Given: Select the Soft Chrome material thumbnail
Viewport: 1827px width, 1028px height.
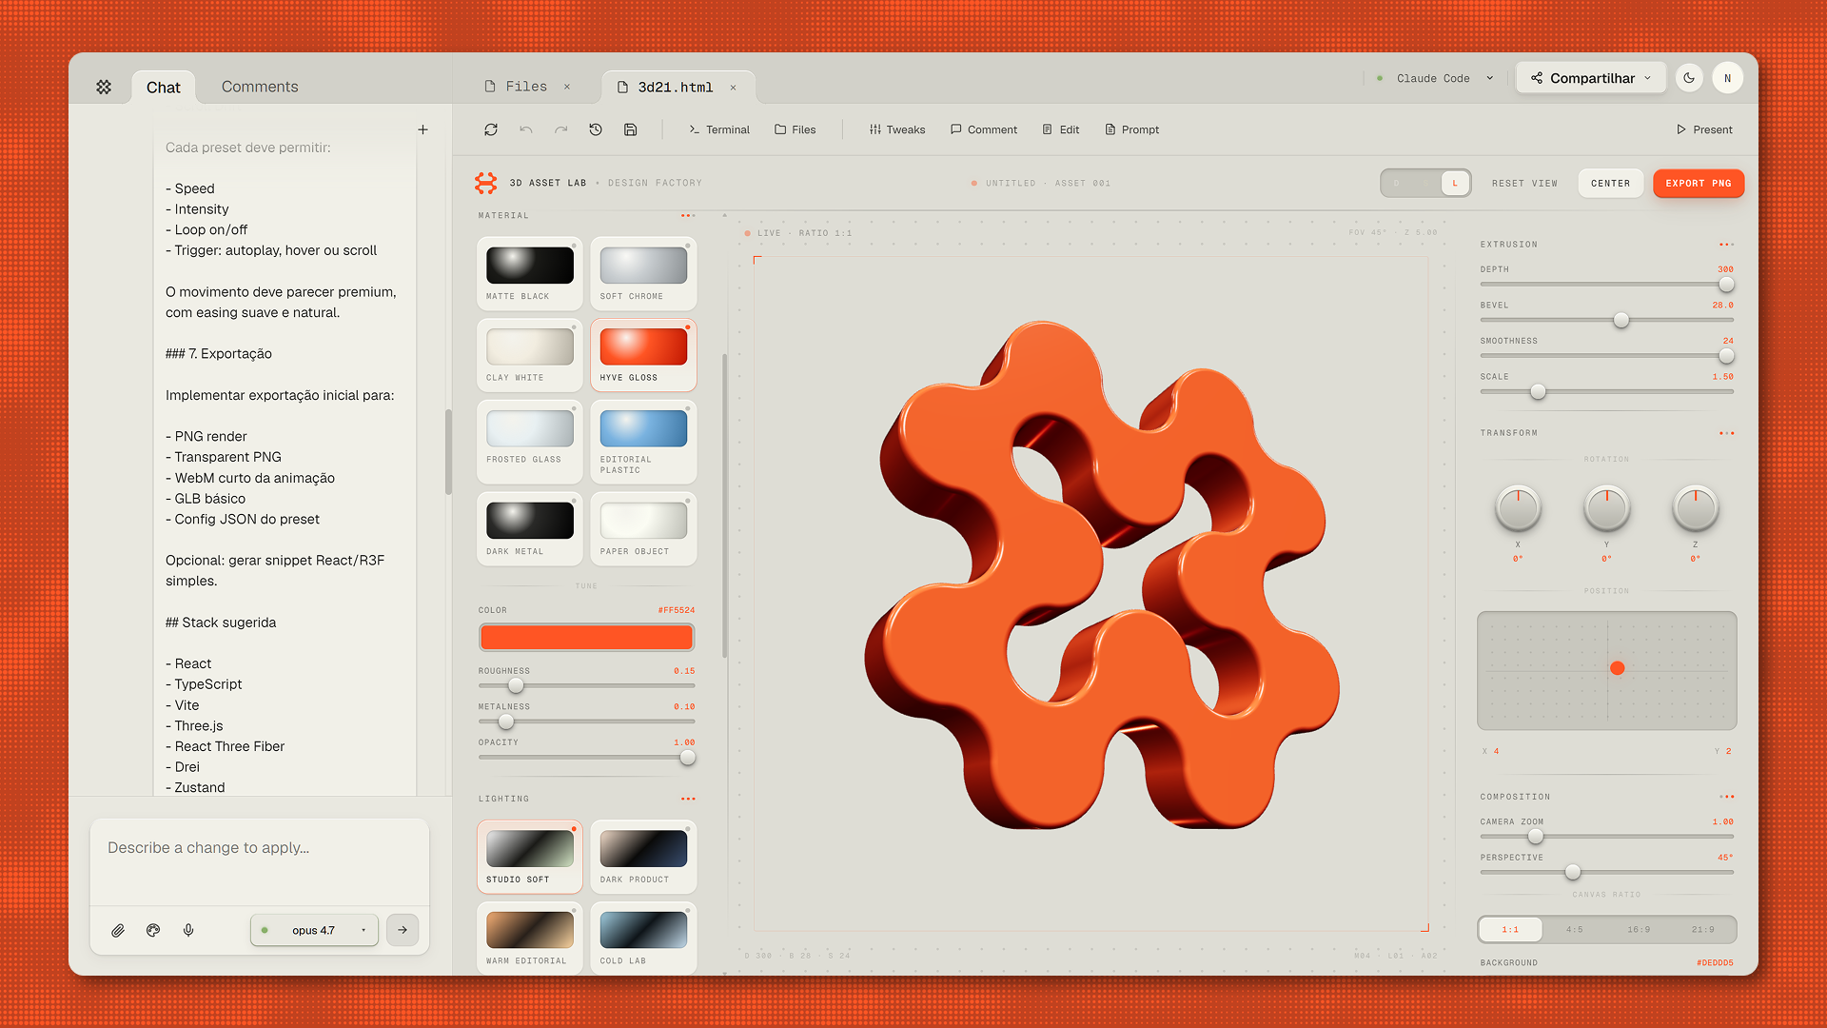Looking at the screenshot, I should (643, 273).
